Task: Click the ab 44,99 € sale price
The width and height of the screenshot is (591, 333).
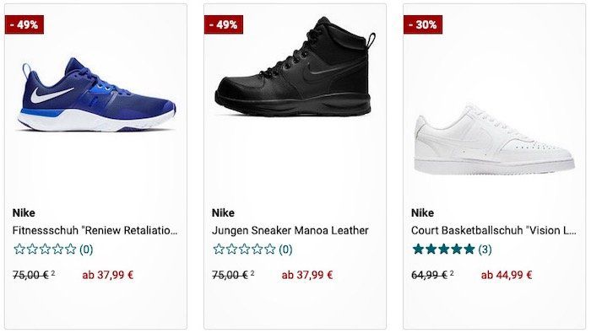Action: [x=507, y=275]
